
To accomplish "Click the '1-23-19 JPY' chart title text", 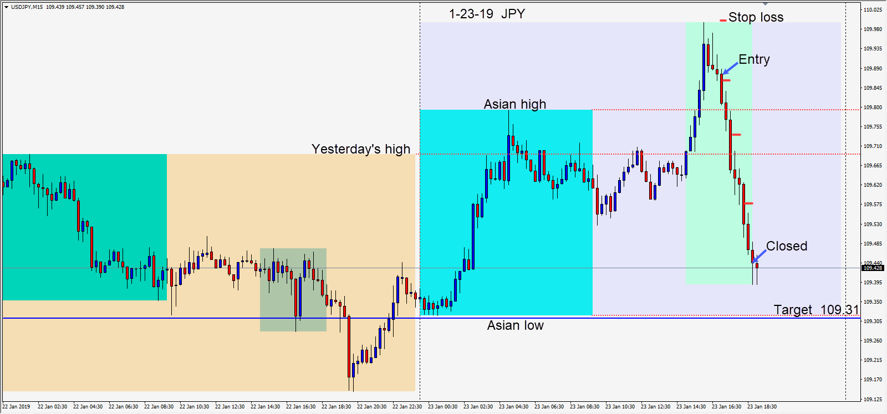I will tap(487, 14).
